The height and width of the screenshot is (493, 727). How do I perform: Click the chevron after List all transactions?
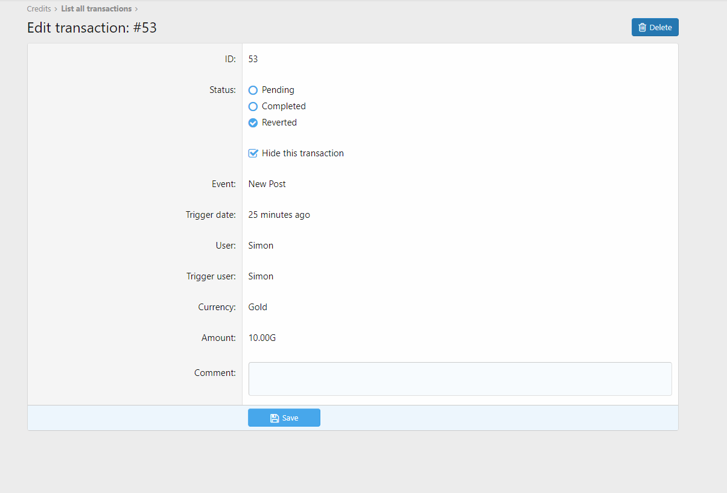point(136,9)
